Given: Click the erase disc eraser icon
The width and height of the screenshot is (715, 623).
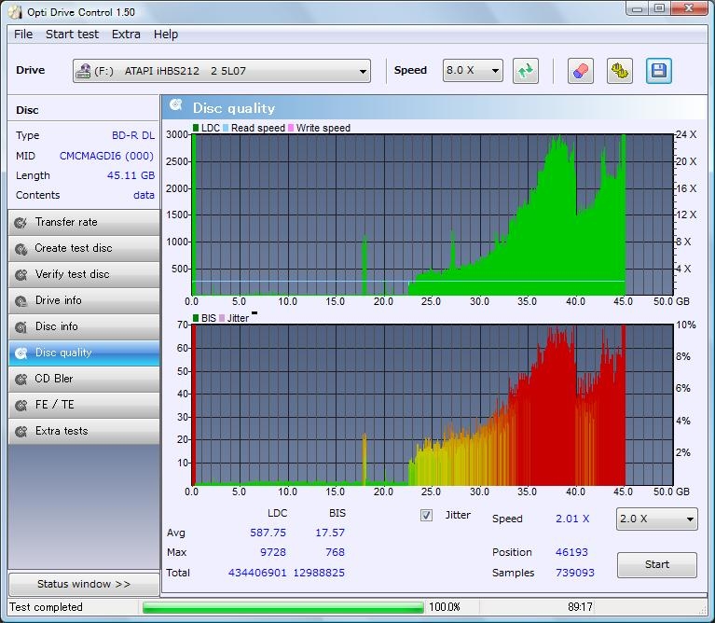Looking at the screenshot, I should tap(581, 71).
